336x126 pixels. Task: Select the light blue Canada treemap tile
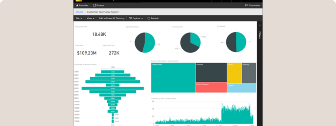click(x=241, y=88)
